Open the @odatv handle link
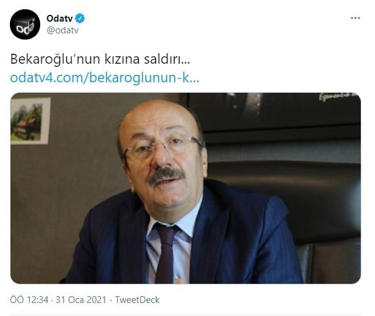This screenshot has width=375, height=316. point(62,30)
